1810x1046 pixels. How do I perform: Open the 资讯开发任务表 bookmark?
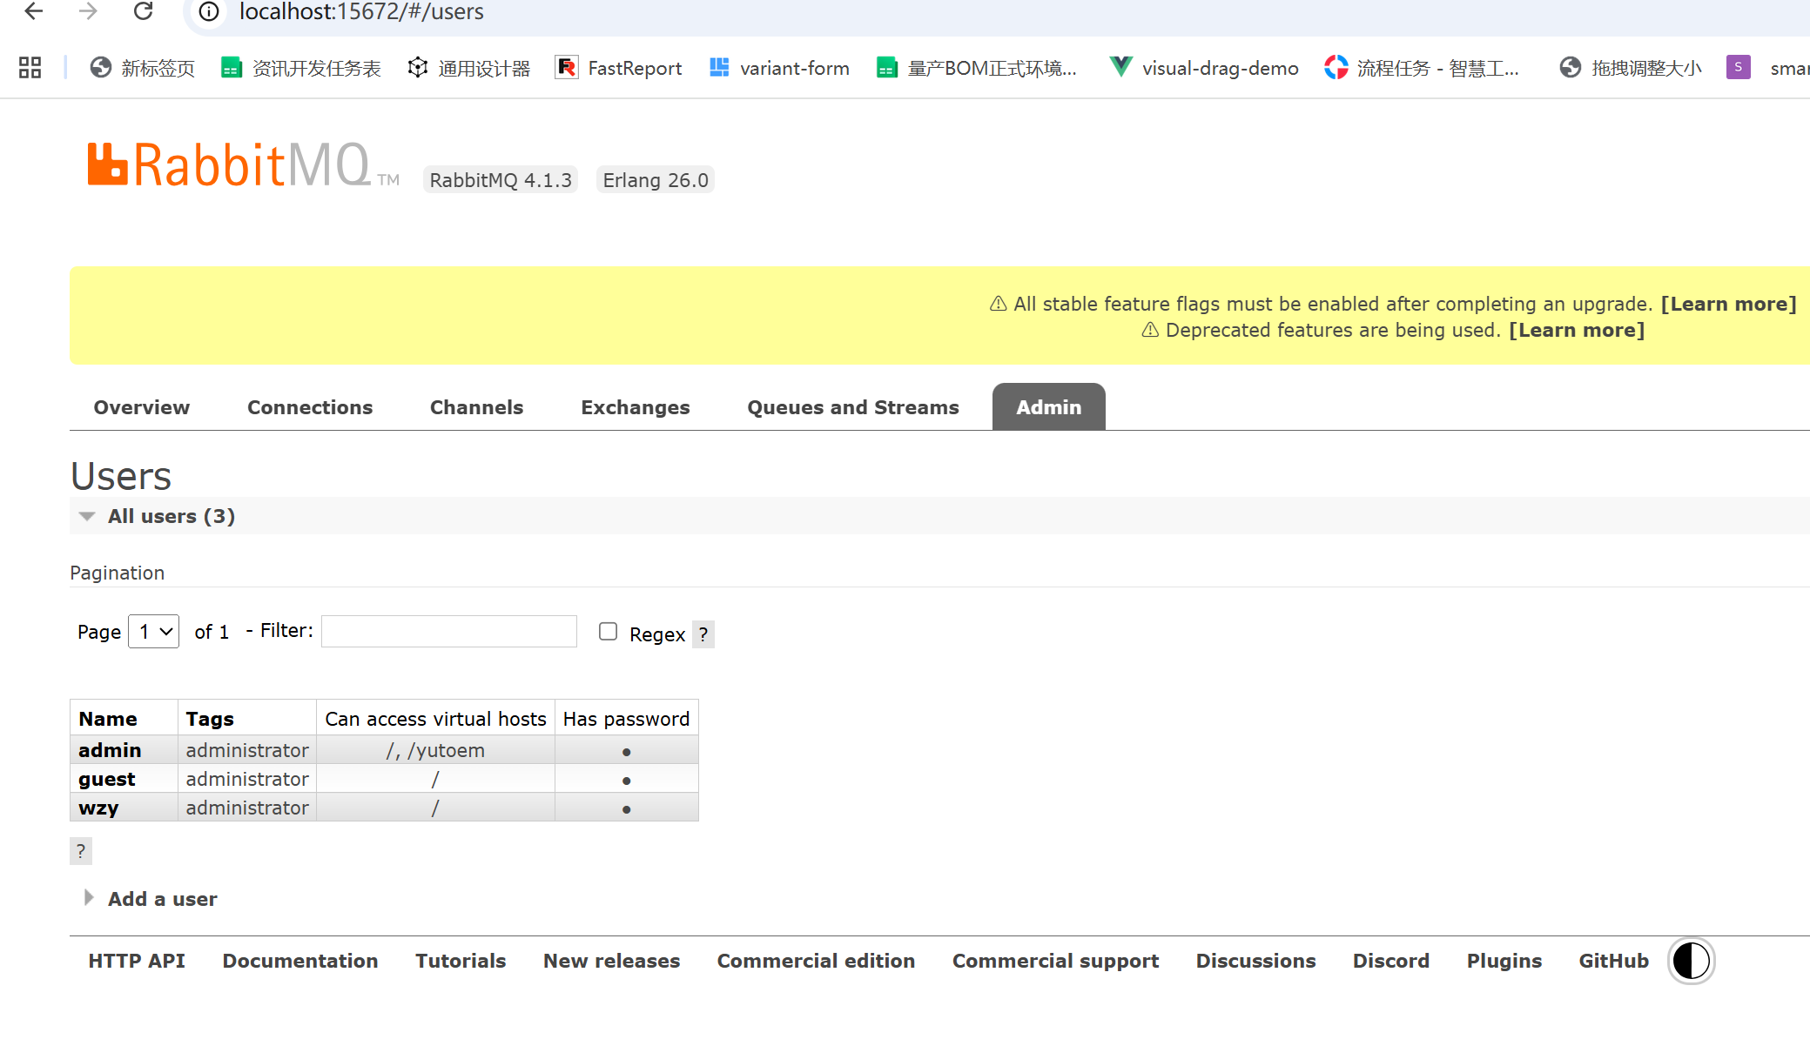301,68
